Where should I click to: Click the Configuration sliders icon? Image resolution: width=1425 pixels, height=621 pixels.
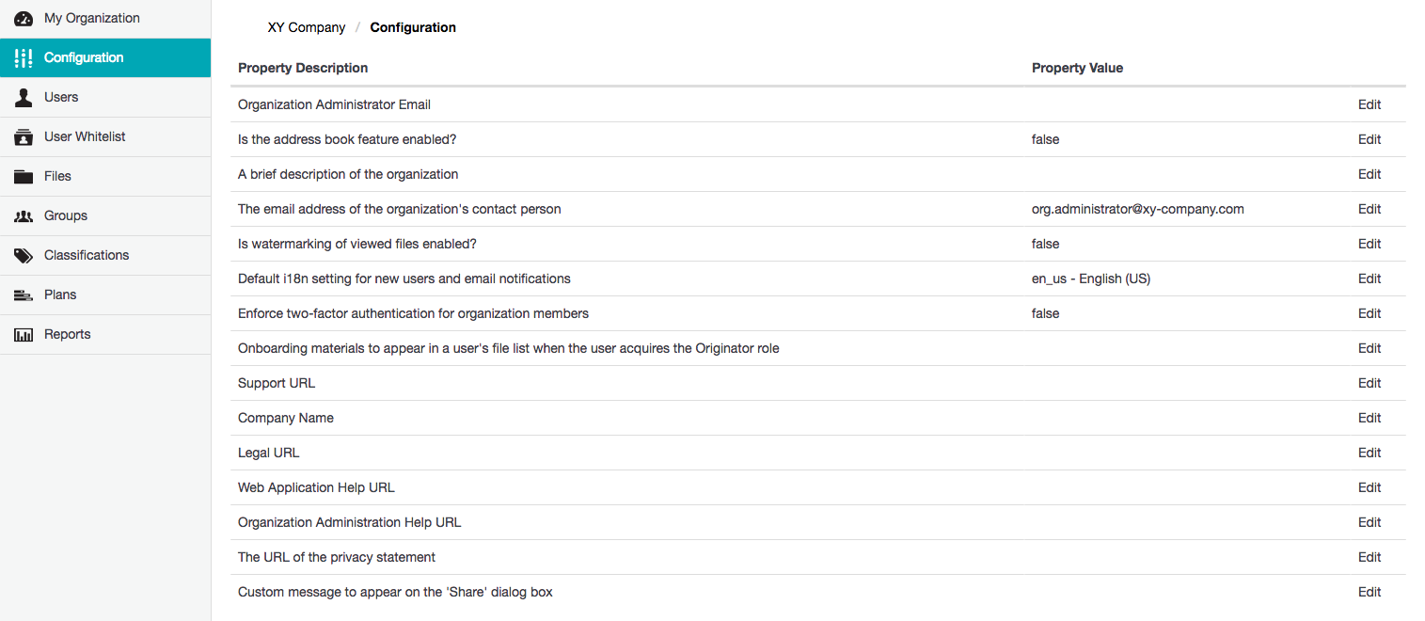point(24,57)
